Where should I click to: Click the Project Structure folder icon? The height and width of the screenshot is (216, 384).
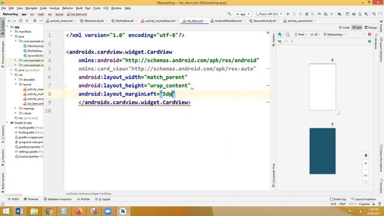(340, 14)
